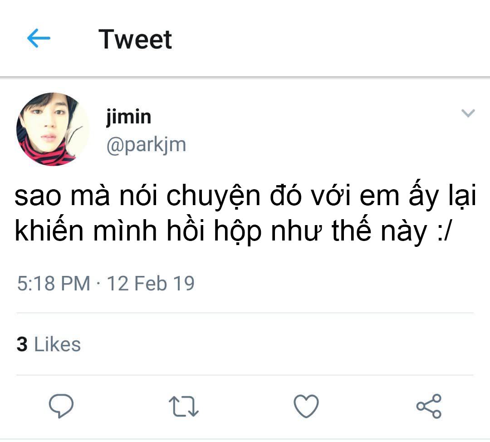View who liked via 3 Likes

(x=49, y=344)
